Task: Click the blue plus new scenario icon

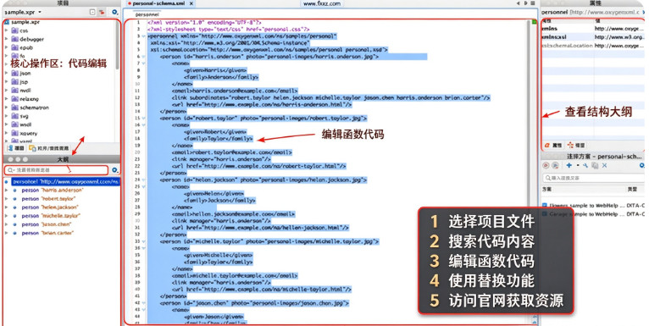Action: click(569, 165)
